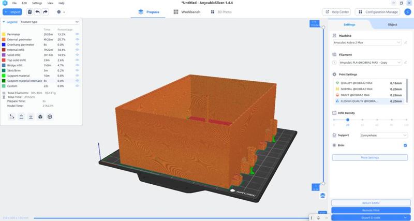Open the File menu
This screenshot has height=221, width=414.
click(14, 3)
